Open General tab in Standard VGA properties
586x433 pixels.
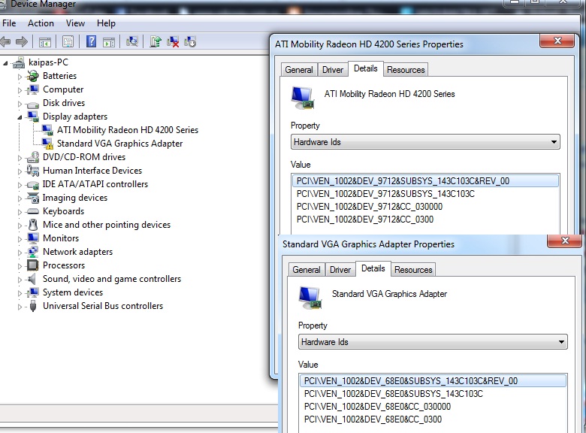(306, 270)
